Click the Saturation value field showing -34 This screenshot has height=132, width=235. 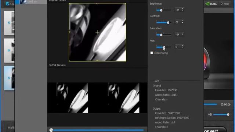click(178, 34)
